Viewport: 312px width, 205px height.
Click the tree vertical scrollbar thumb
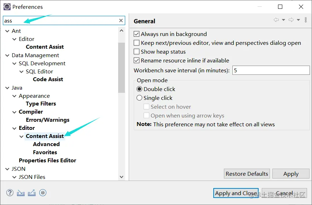pyautogui.click(x=122, y=68)
